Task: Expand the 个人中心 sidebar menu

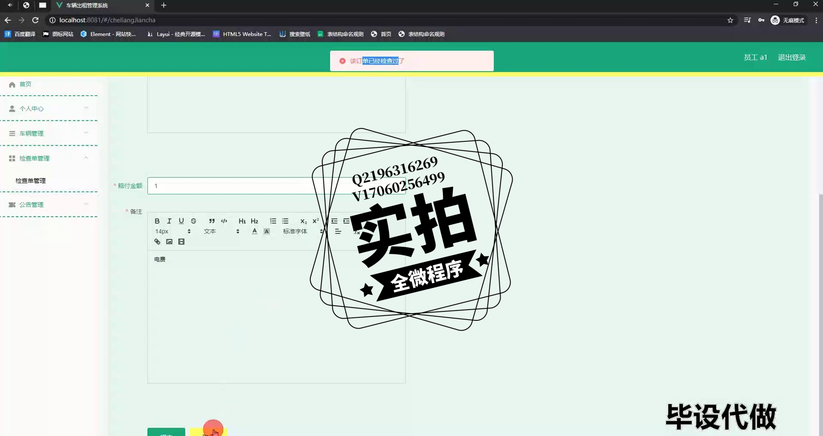Action: click(49, 108)
